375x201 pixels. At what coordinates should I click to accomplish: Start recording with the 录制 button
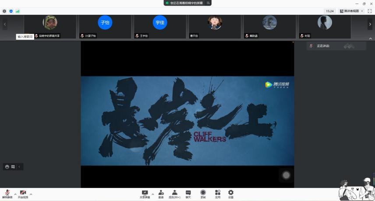click(203, 193)
